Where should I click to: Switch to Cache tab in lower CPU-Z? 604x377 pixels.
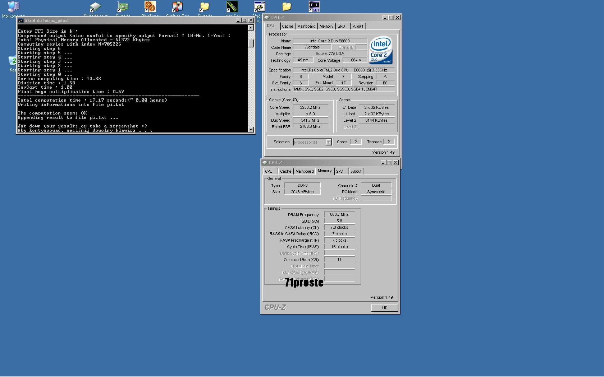(286, 171)
